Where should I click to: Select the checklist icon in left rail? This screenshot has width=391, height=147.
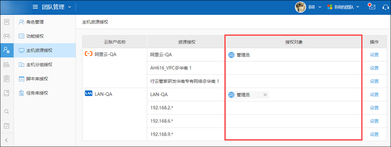7,125
